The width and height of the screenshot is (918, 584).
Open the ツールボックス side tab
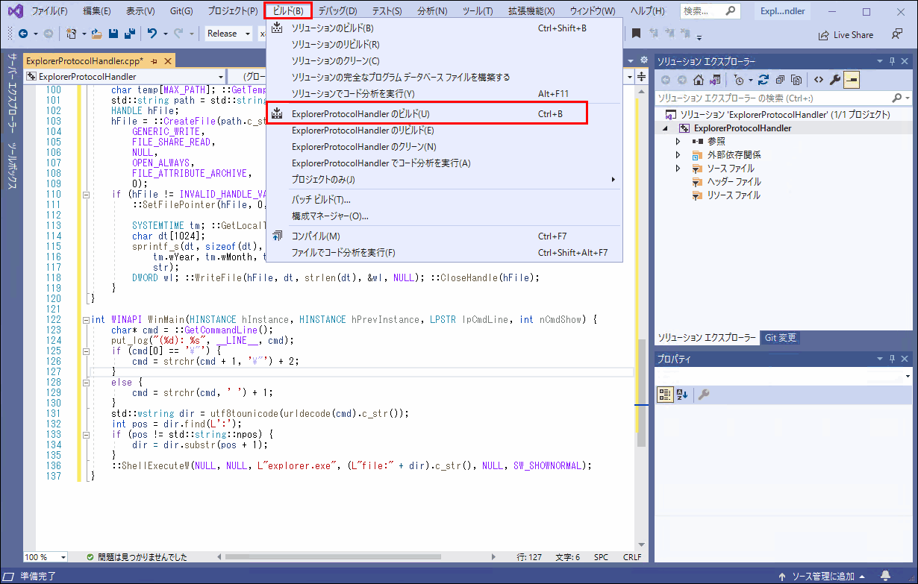click(11, 166)
